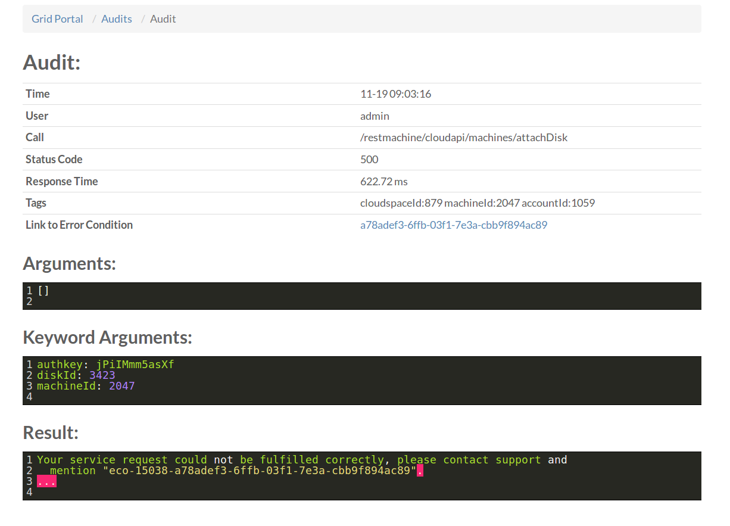
Task: Click the Keyword Arguments heading
Action: 107,337
